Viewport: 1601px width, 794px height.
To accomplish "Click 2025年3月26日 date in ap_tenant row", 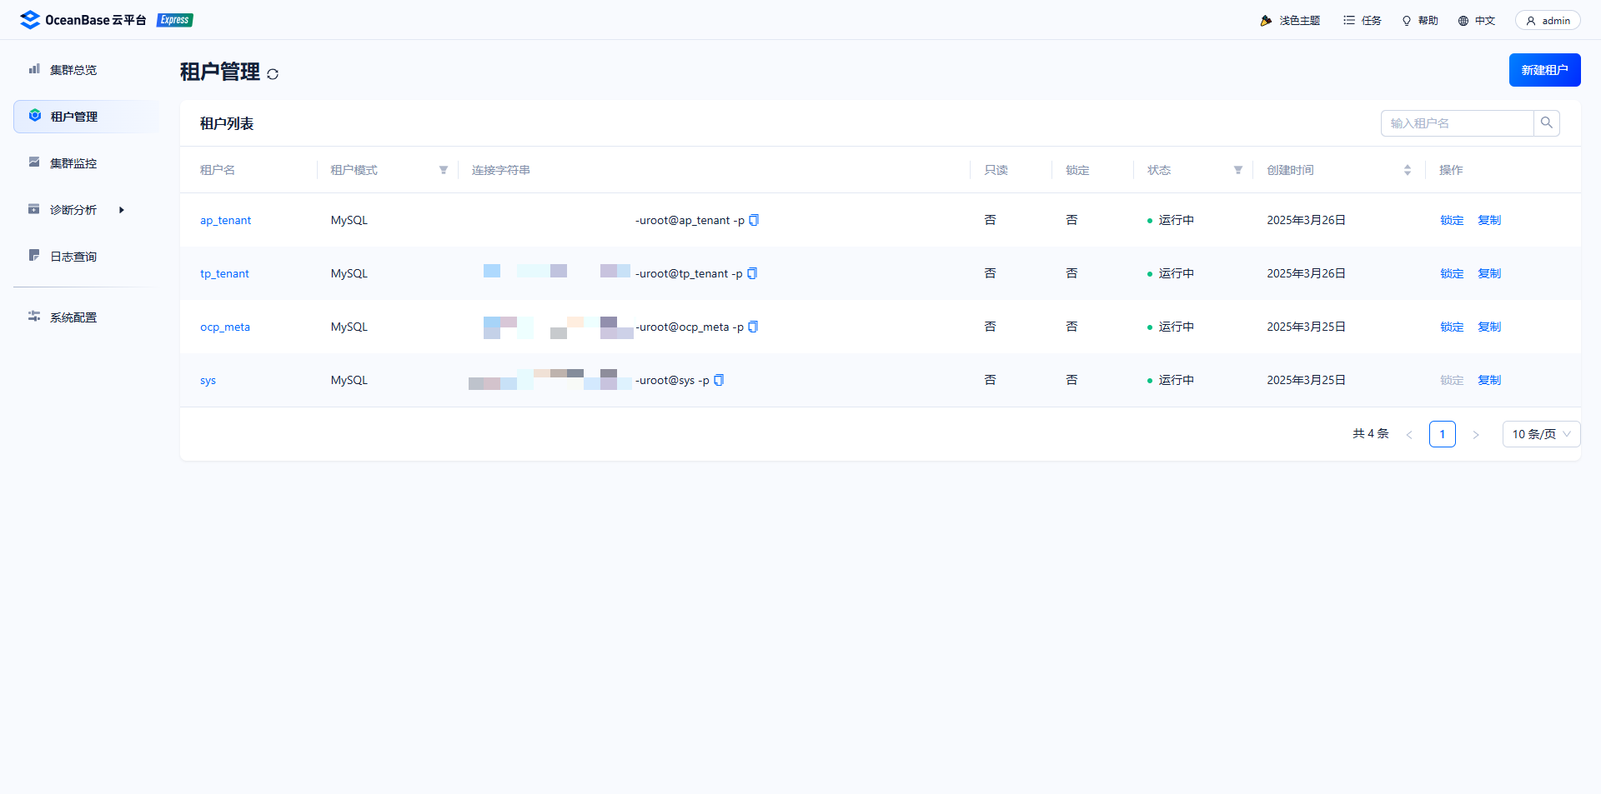I will pyautogui.click(x=1307, y=220).
